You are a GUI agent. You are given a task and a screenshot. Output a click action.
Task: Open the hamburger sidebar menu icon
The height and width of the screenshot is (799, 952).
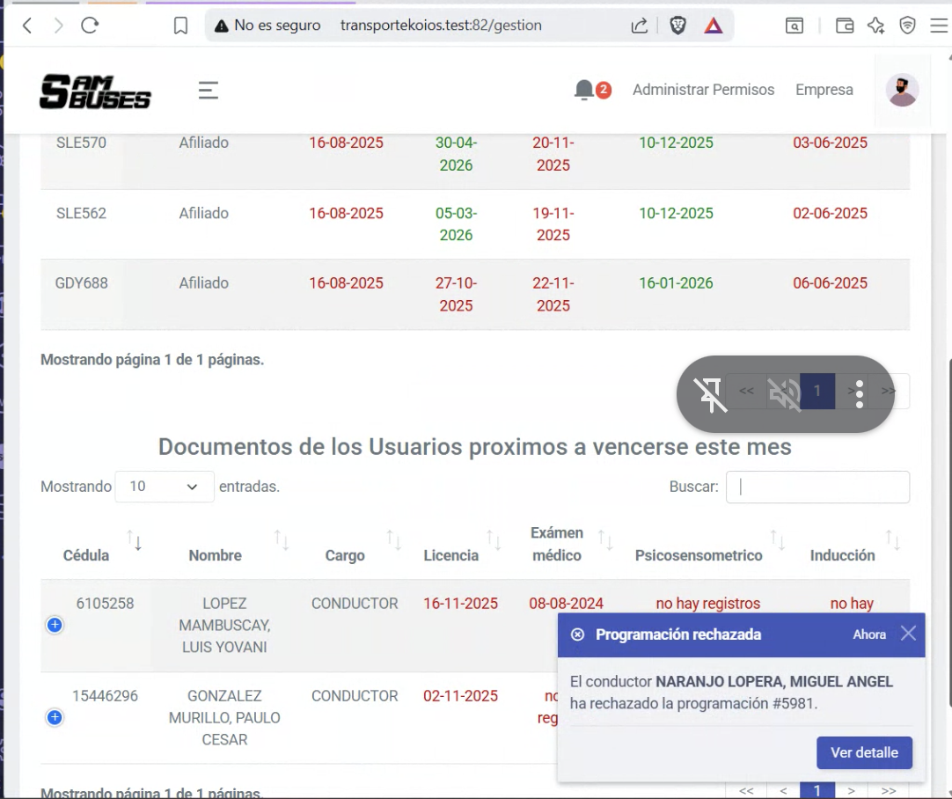(x=208, y=90)
